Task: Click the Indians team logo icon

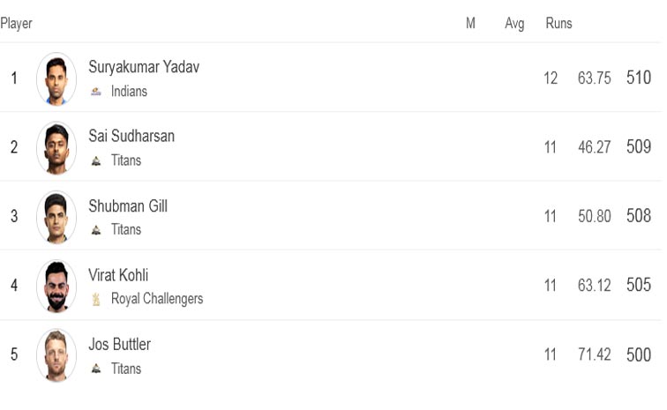Action: [96, 92]
